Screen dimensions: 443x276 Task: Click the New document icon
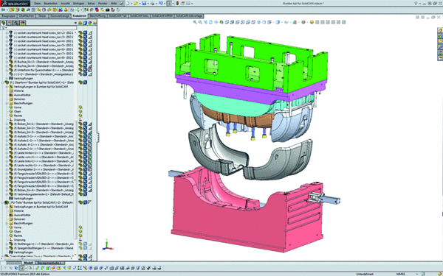coord(128,4)
